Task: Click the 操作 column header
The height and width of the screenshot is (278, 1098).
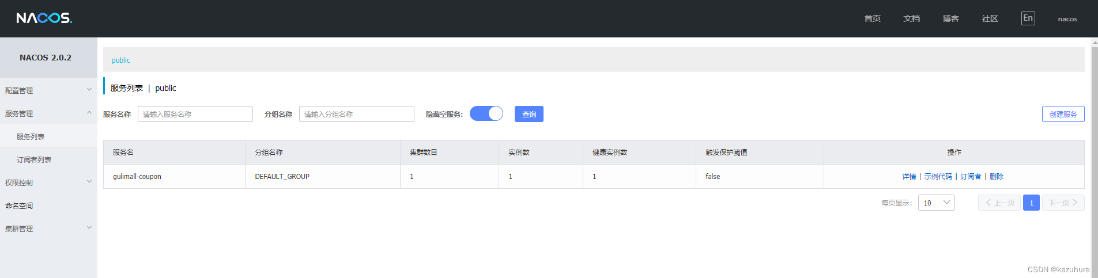Action: 954,153
